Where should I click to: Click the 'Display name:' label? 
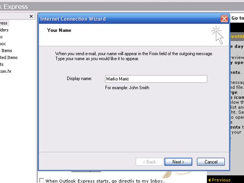click(79, 78)
